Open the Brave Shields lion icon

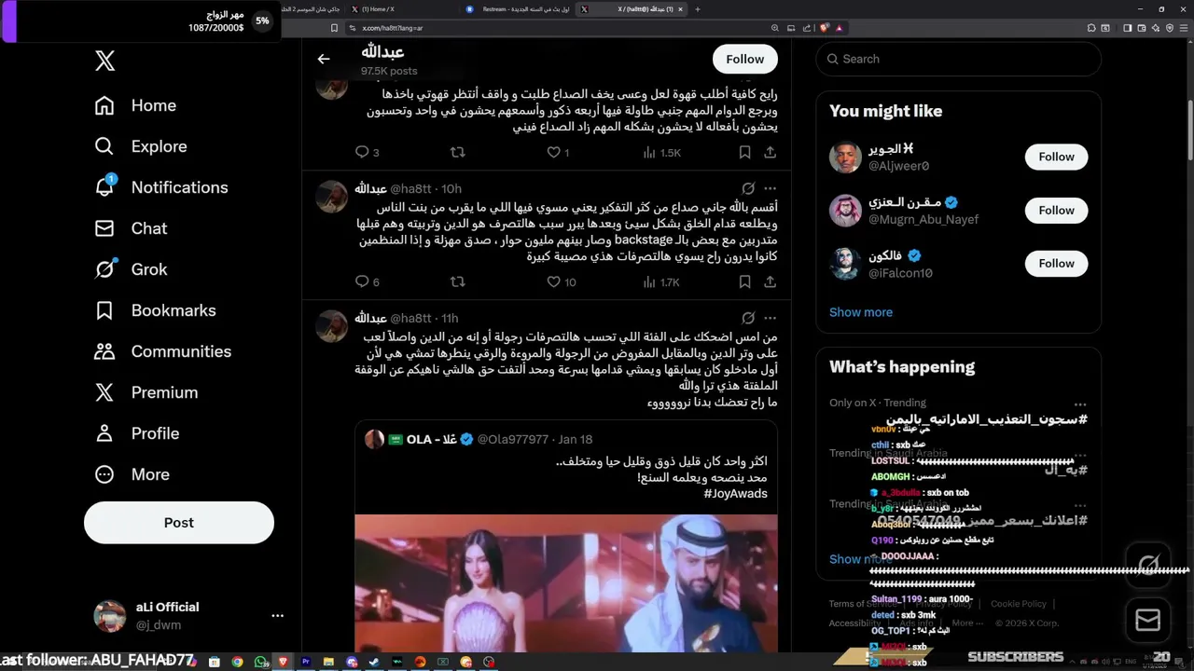(x=825, y=28)
